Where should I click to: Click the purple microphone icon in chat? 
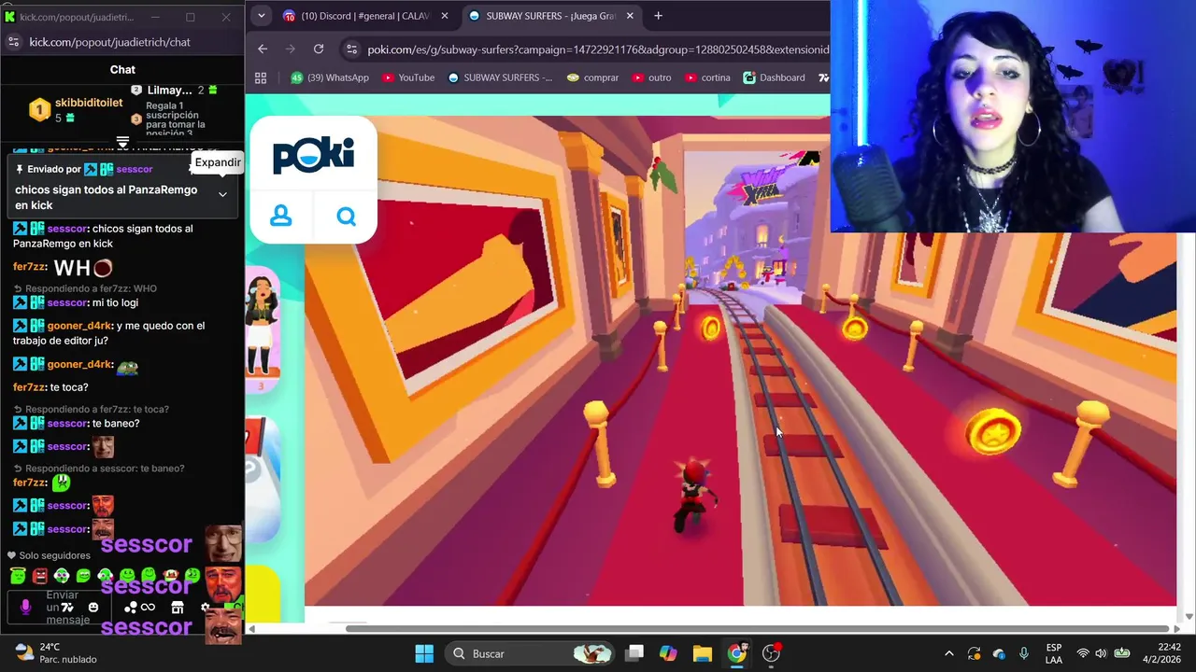coord(25,608)
